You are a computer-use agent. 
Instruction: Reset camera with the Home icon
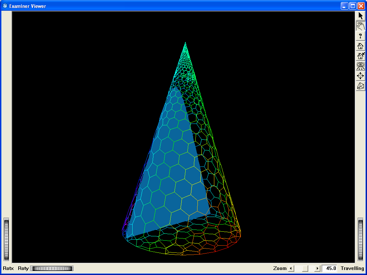pos(361,46)
